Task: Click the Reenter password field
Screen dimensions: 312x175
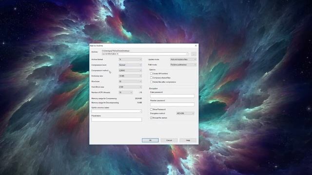Action: pos(172,105)
